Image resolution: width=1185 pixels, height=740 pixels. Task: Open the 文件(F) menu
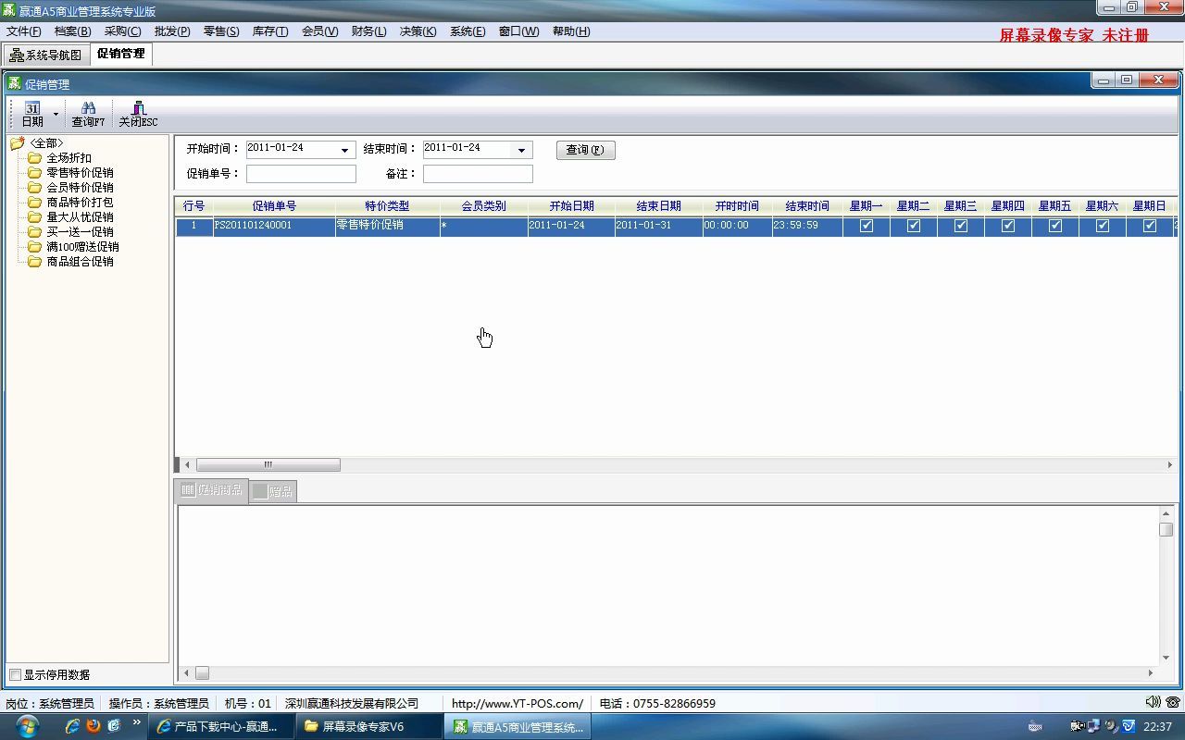23,31
